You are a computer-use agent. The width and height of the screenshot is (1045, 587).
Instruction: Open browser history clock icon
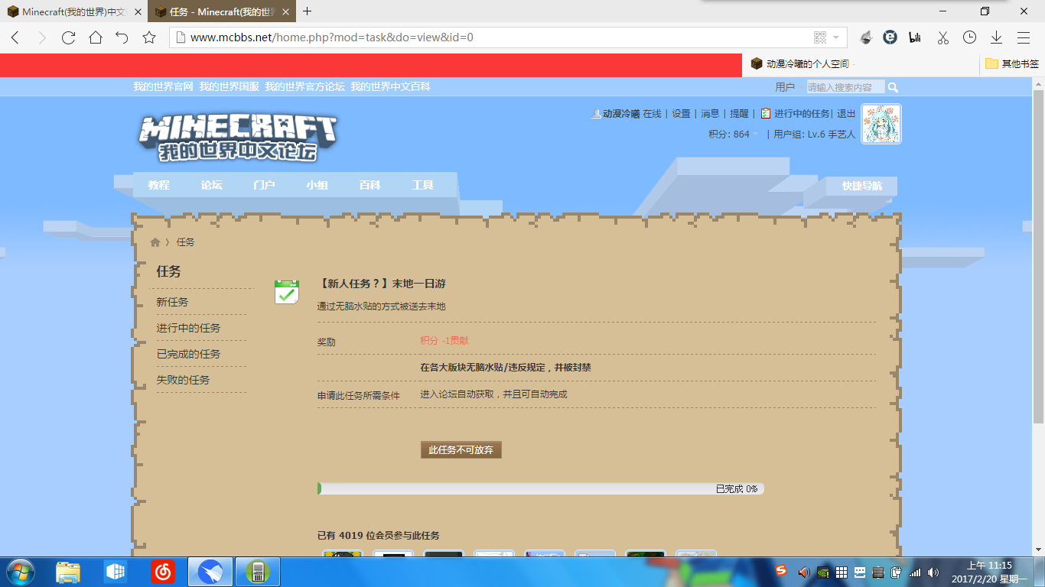point(969,37)
